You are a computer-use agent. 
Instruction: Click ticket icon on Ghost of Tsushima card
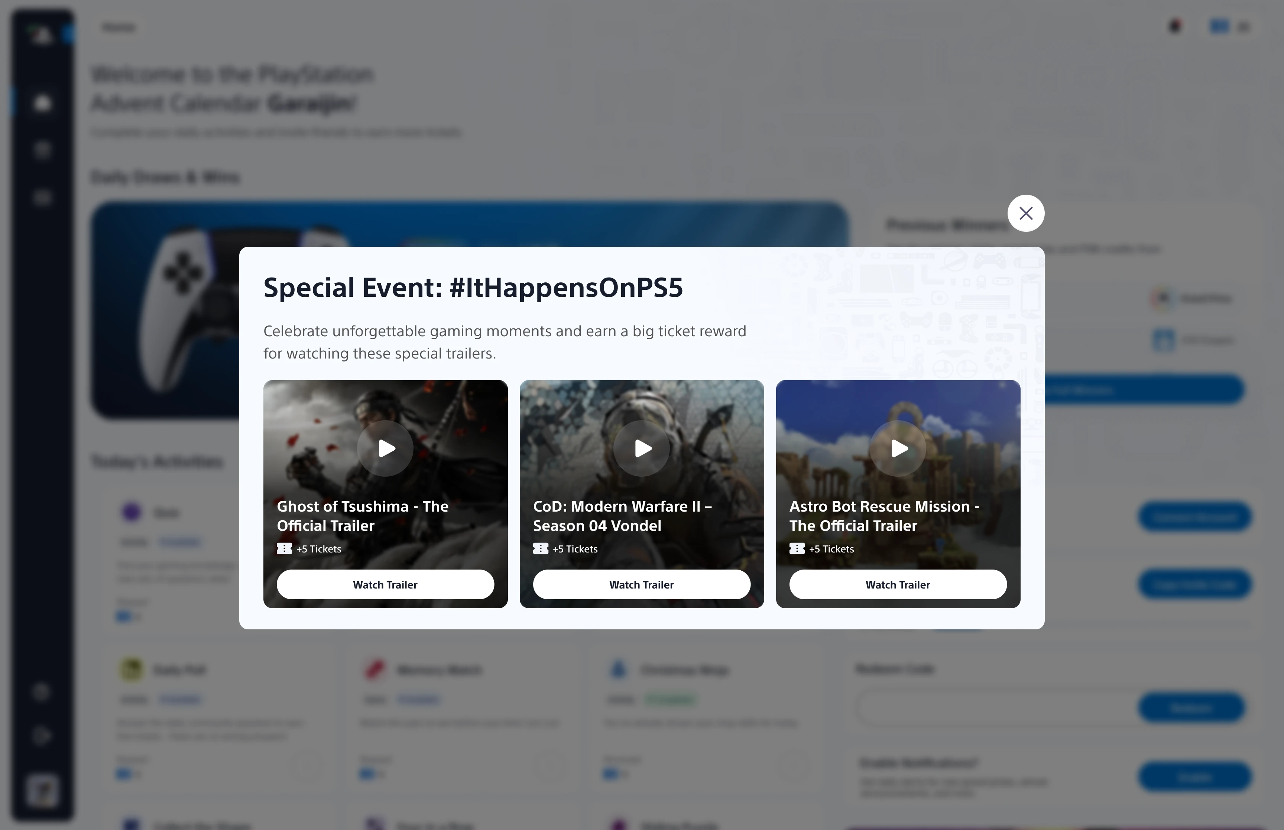pos(284,549)
